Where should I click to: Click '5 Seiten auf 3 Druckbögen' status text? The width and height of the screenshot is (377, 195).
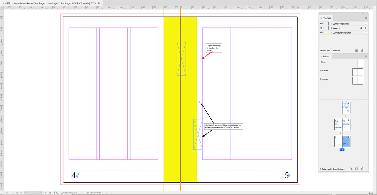(332, 169)
